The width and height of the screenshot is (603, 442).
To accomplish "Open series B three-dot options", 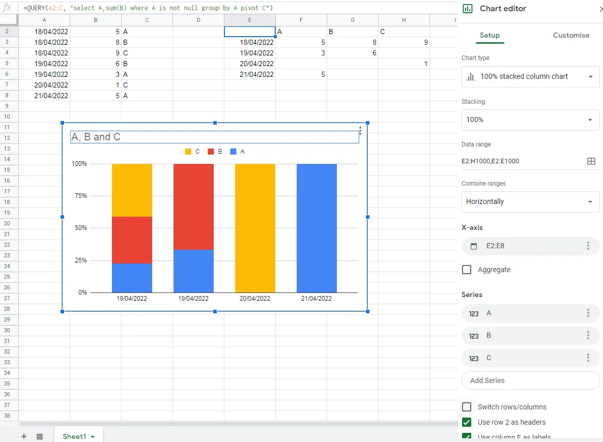I will (588, 335).
